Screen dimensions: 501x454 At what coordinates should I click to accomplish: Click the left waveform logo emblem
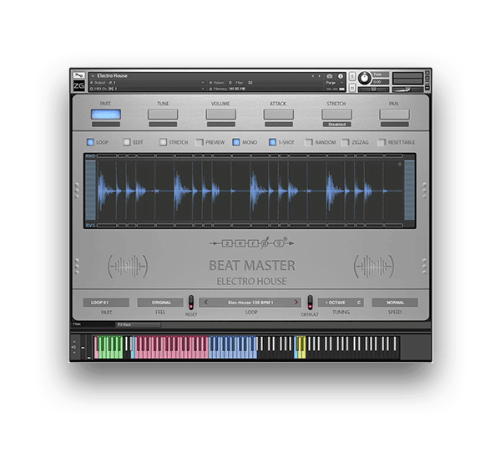coord(129,267)
